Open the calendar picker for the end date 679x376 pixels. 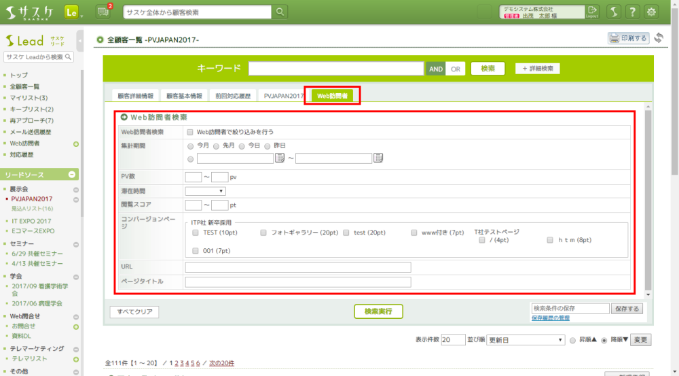[x=378, y=158]
